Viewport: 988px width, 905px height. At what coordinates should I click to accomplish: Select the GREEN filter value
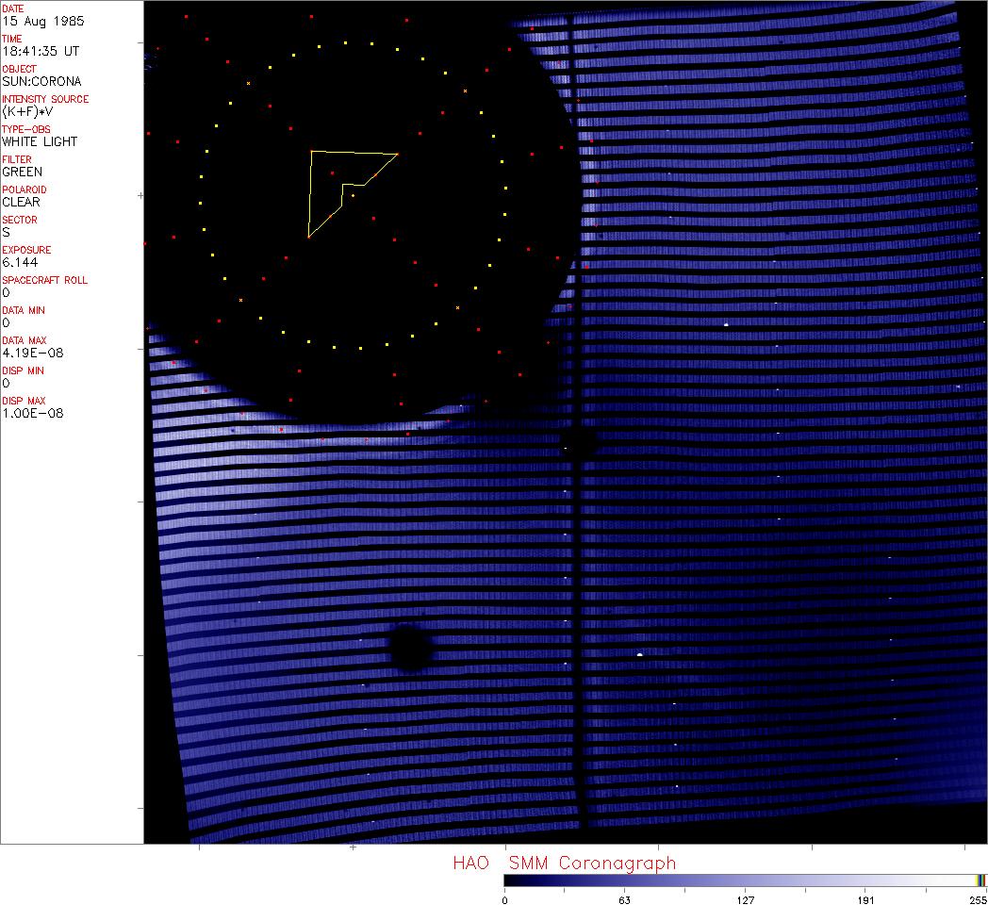point(22,172)
